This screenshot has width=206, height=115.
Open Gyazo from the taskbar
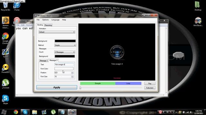click(44, 112)
